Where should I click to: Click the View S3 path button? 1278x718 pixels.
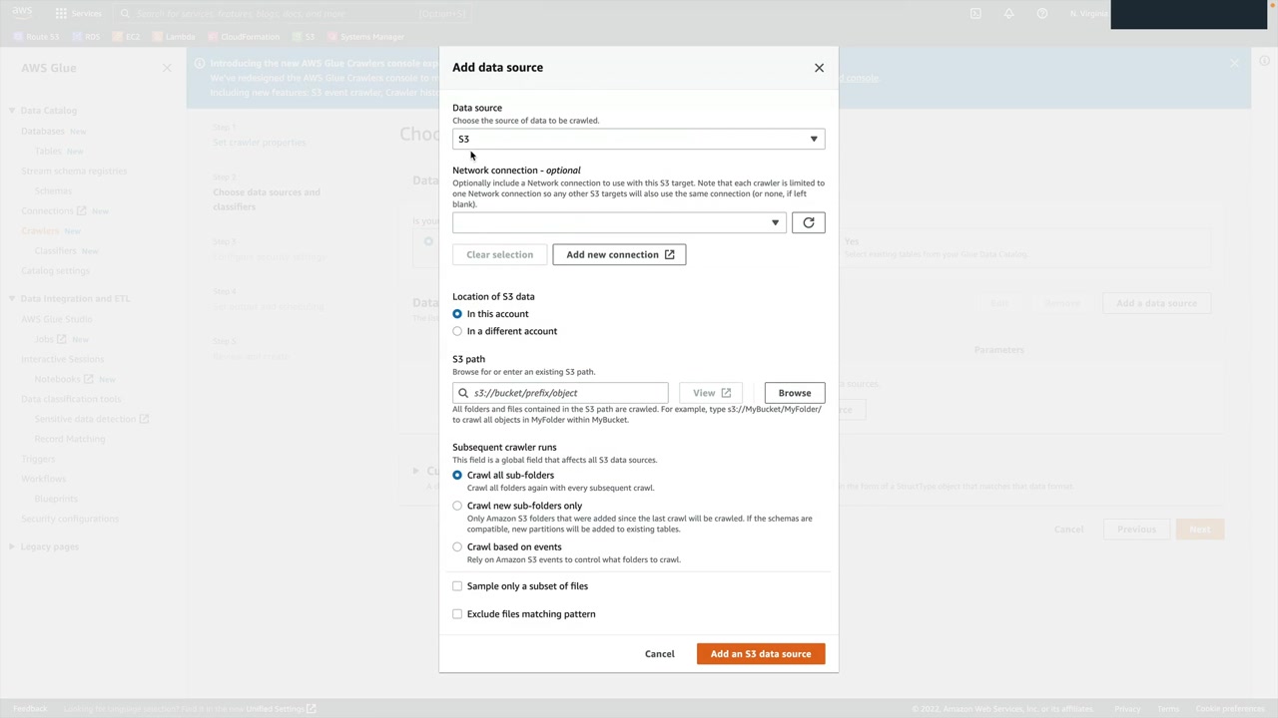[x=712, y=393]
